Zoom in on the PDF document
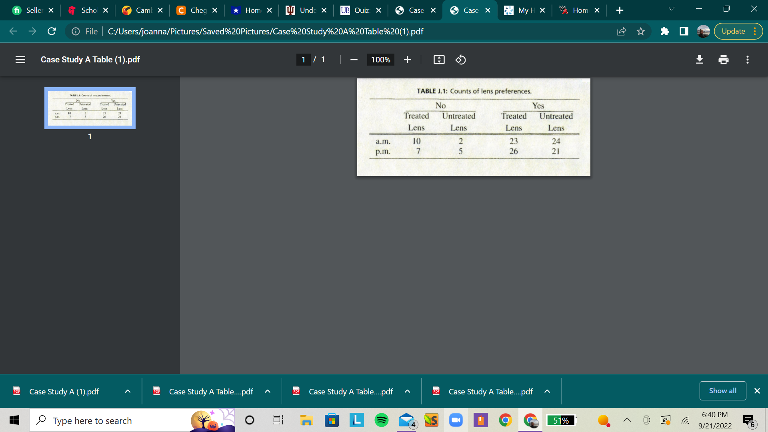Screen dimensions: 768x432 point(407,60)
